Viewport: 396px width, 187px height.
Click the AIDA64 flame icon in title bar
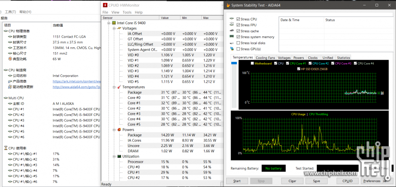(228, 5)
